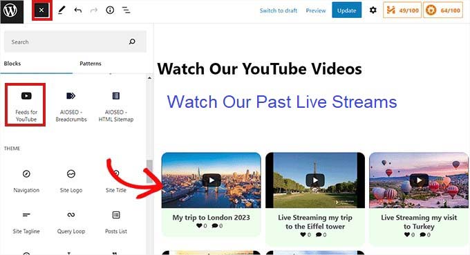Click the comment icon under Turkey video
Viewport: 470px width, 255px height.
422,235
